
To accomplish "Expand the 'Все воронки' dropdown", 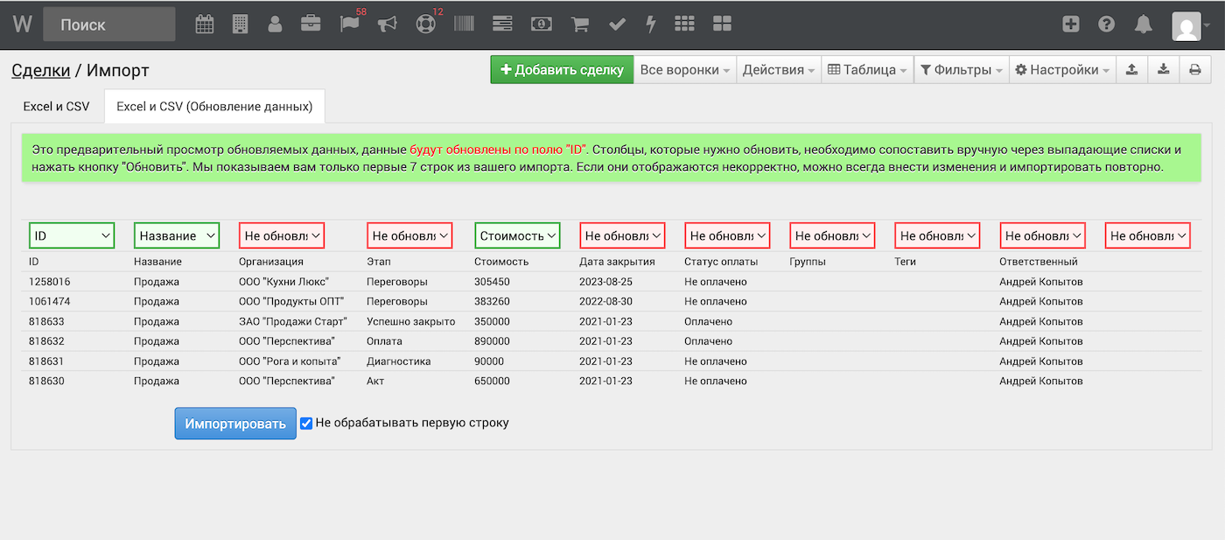I will (684, 70).
